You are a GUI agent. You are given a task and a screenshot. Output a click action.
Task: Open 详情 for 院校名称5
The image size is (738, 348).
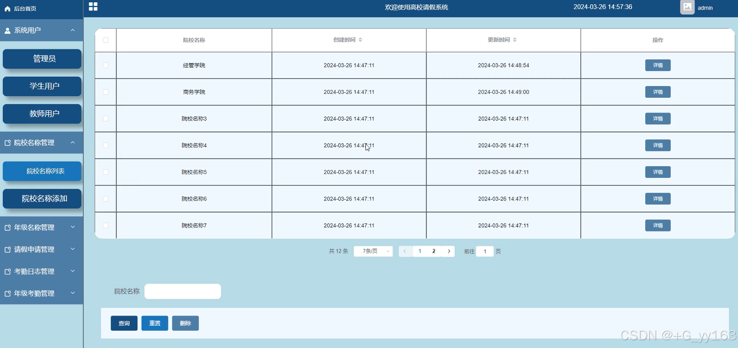click(x=658, y=172)
